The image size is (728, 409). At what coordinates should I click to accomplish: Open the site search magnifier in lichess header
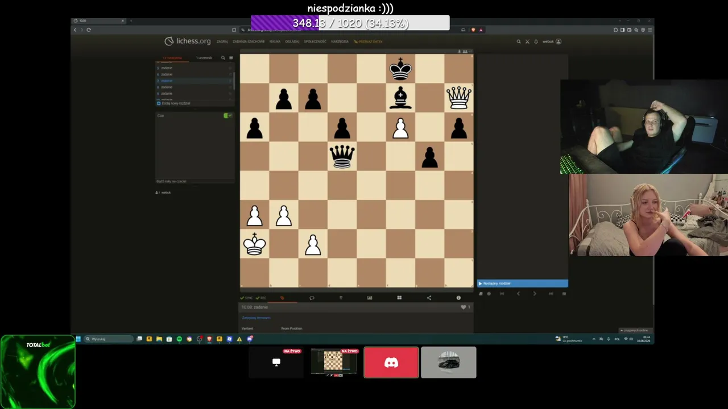(518, 41)
